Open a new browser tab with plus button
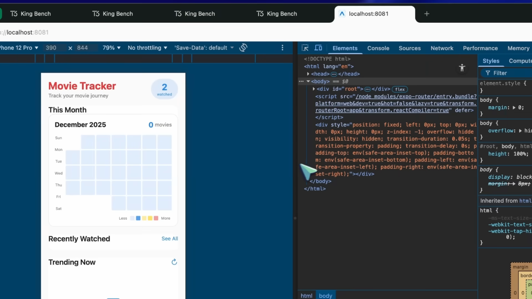Screen dimensions: 532x299 pos(427,14)
